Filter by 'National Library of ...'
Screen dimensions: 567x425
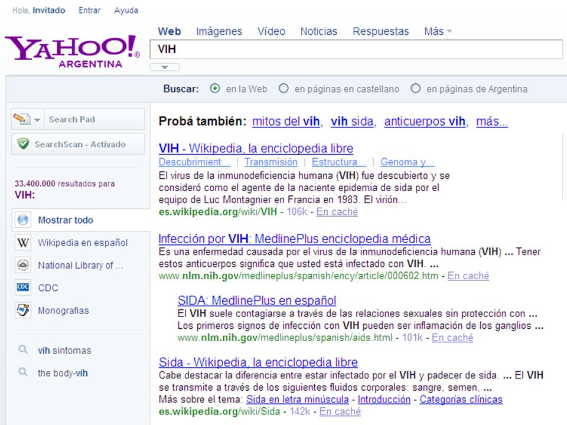[x=81, y=265]
